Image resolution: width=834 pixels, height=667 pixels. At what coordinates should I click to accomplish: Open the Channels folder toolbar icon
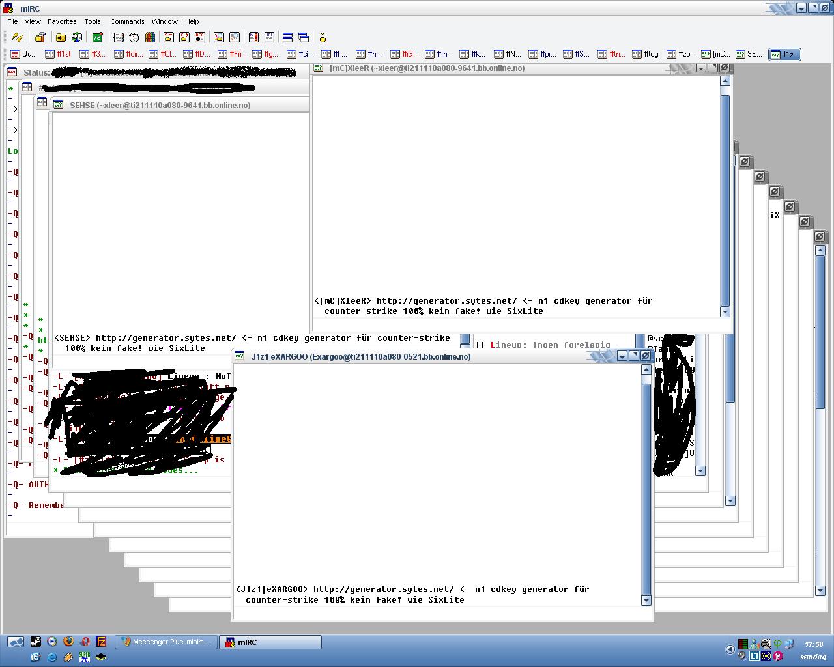[61, 37]
